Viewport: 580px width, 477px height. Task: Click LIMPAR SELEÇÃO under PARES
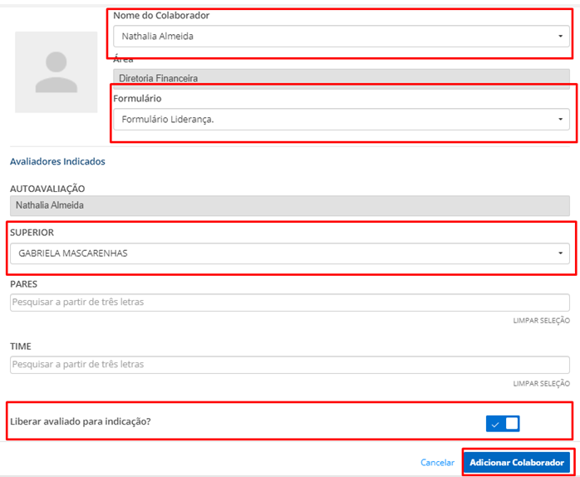[541, 321]
